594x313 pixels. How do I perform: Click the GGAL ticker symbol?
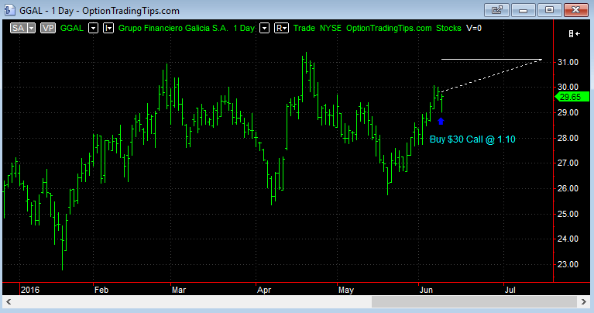(x=72, y=28)
